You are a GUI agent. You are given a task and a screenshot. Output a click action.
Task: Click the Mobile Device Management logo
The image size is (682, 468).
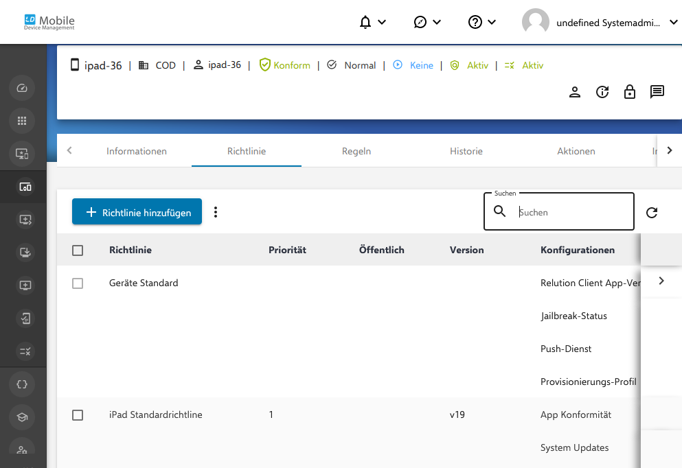click(x=49, y=22)
